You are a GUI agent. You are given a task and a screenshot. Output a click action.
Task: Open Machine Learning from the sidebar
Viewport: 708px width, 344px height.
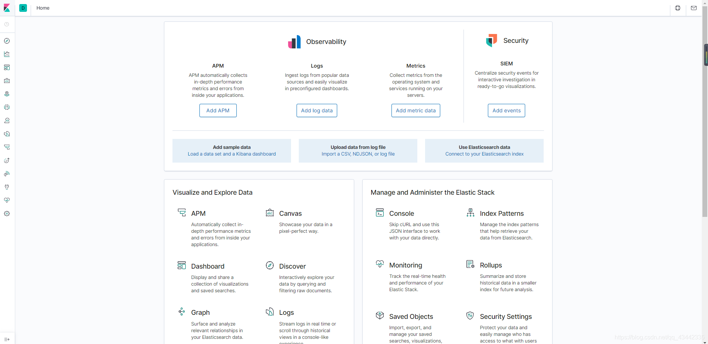coord(7,108)
